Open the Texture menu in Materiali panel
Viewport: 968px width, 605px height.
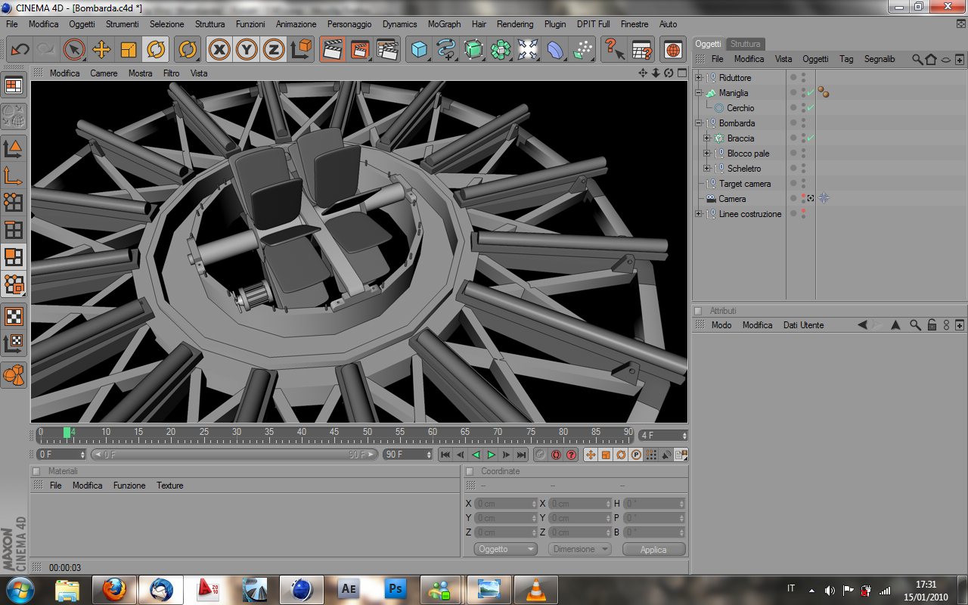(x=169, y=486)
